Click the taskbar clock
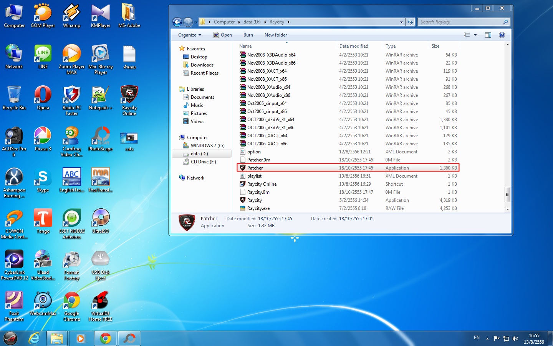The width and height of the screenshot is (553, 346). coord(534,339)
